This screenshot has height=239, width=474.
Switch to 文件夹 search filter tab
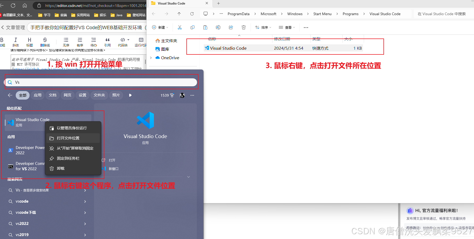[x=99, y=95]
